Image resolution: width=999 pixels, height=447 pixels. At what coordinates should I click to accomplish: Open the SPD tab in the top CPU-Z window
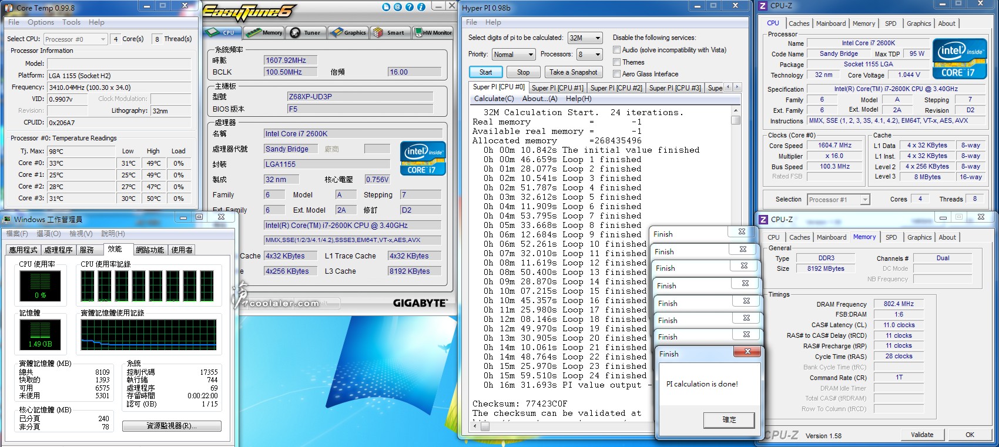point(891,23)
